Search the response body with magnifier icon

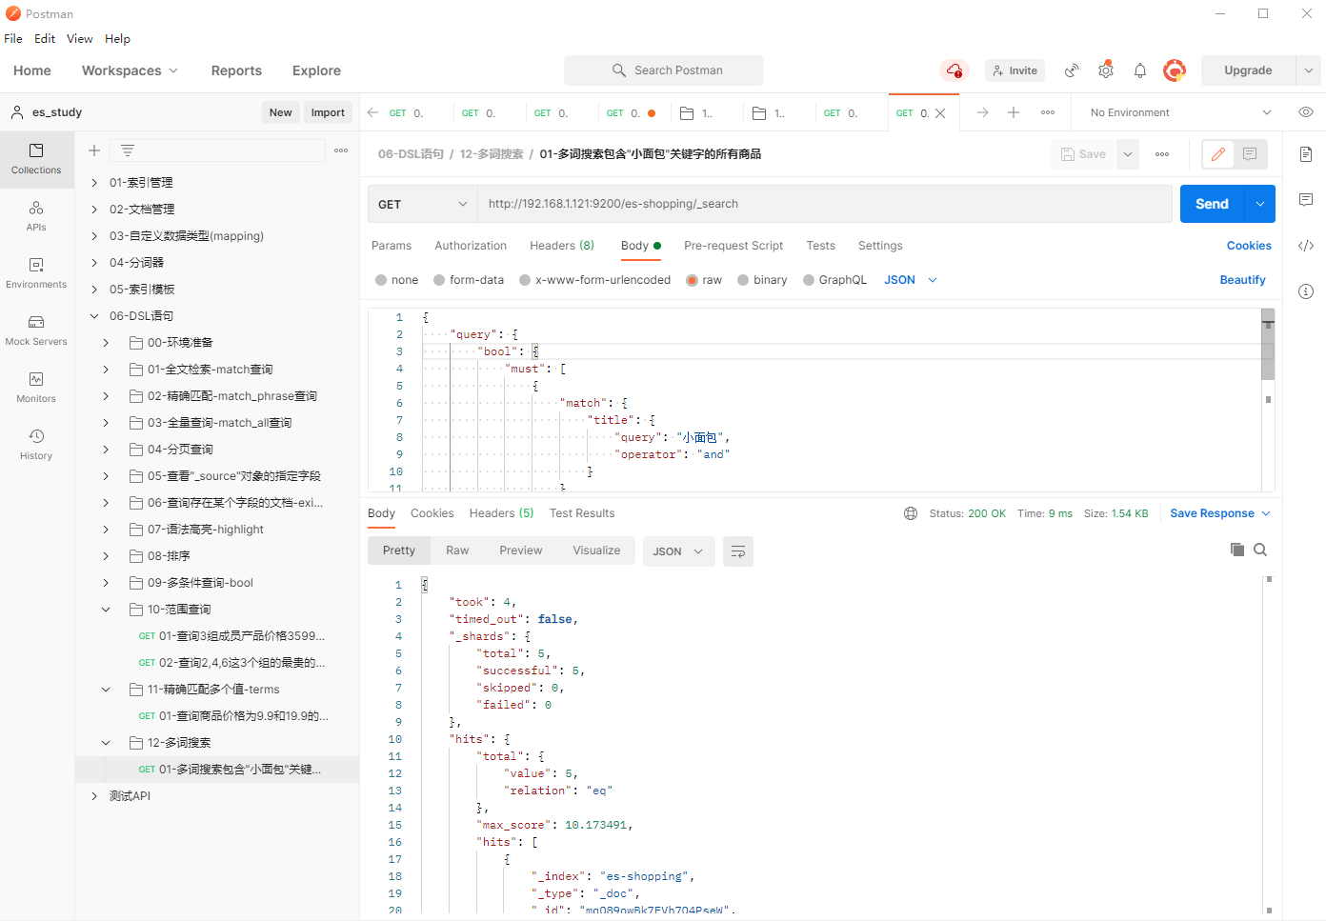(x=1260, y=550)
